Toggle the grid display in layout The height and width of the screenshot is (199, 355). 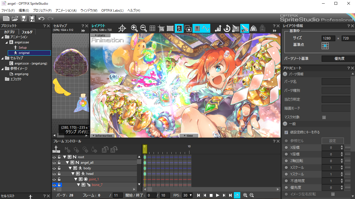[x=152, y=28]
